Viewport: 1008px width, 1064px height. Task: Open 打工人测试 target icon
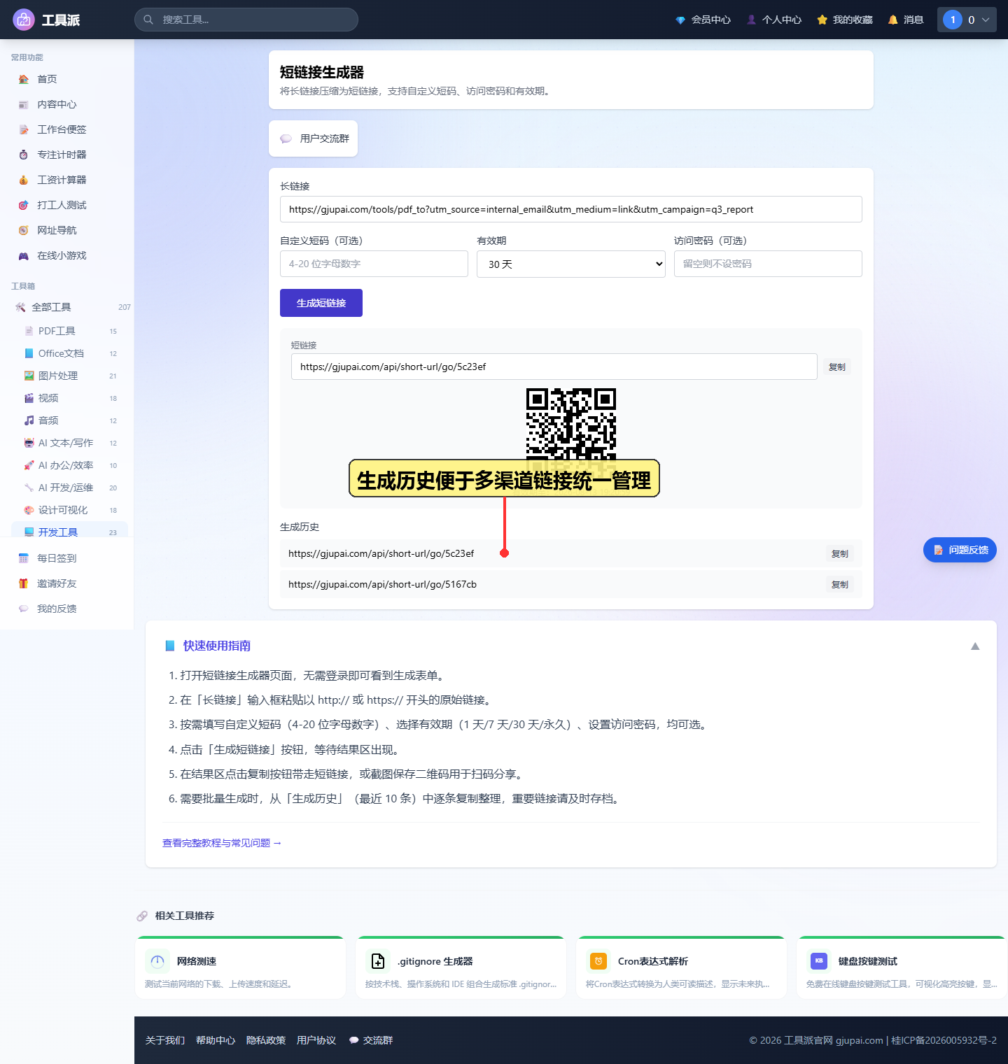pos(24,205)
